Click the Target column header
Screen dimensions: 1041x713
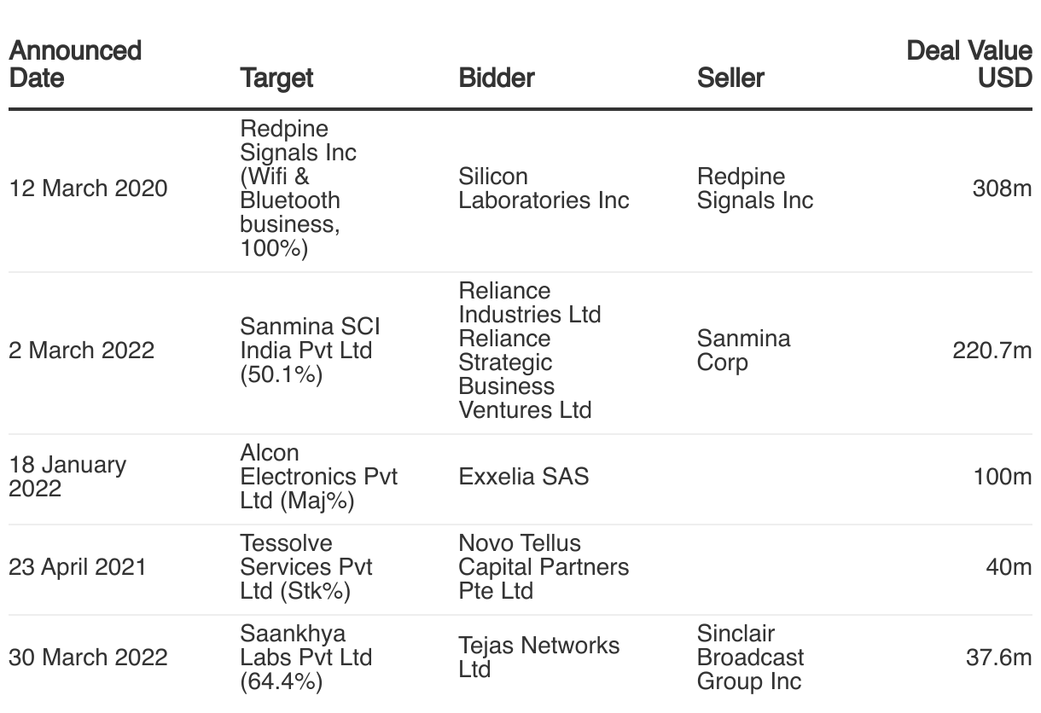[276, 78]
